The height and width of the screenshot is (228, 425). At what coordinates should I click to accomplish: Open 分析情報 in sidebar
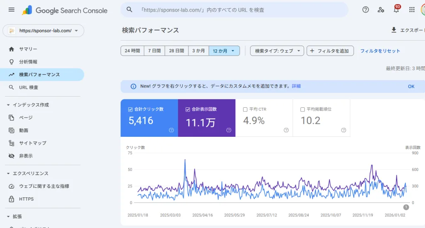point(42,62)
